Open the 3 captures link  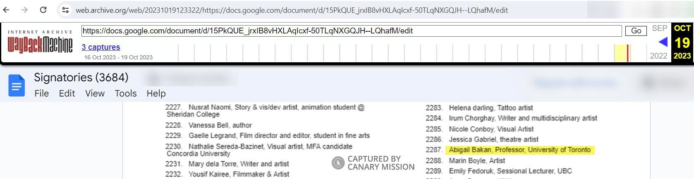(x=101, y=47)
